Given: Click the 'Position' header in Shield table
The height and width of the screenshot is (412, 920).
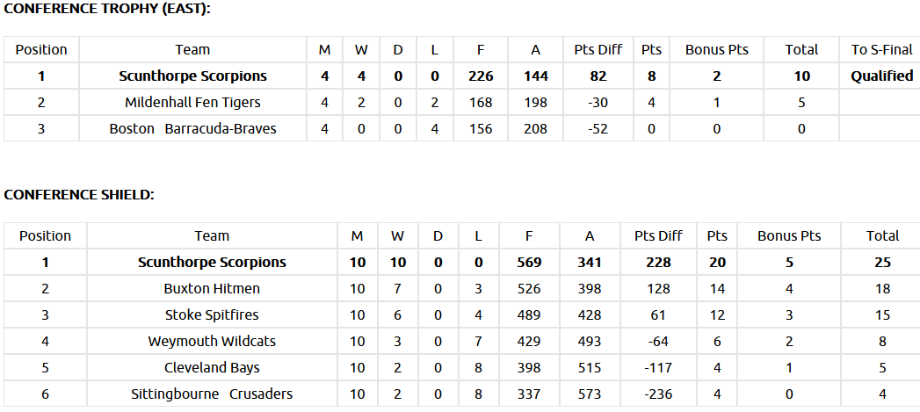Looking at the screenshot, I should tap(45, 235).
